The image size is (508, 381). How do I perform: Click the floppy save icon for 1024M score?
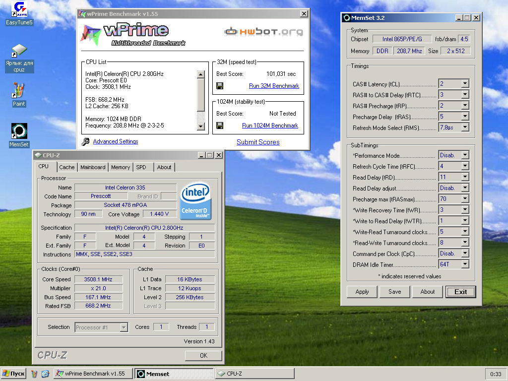click(220, 126)
